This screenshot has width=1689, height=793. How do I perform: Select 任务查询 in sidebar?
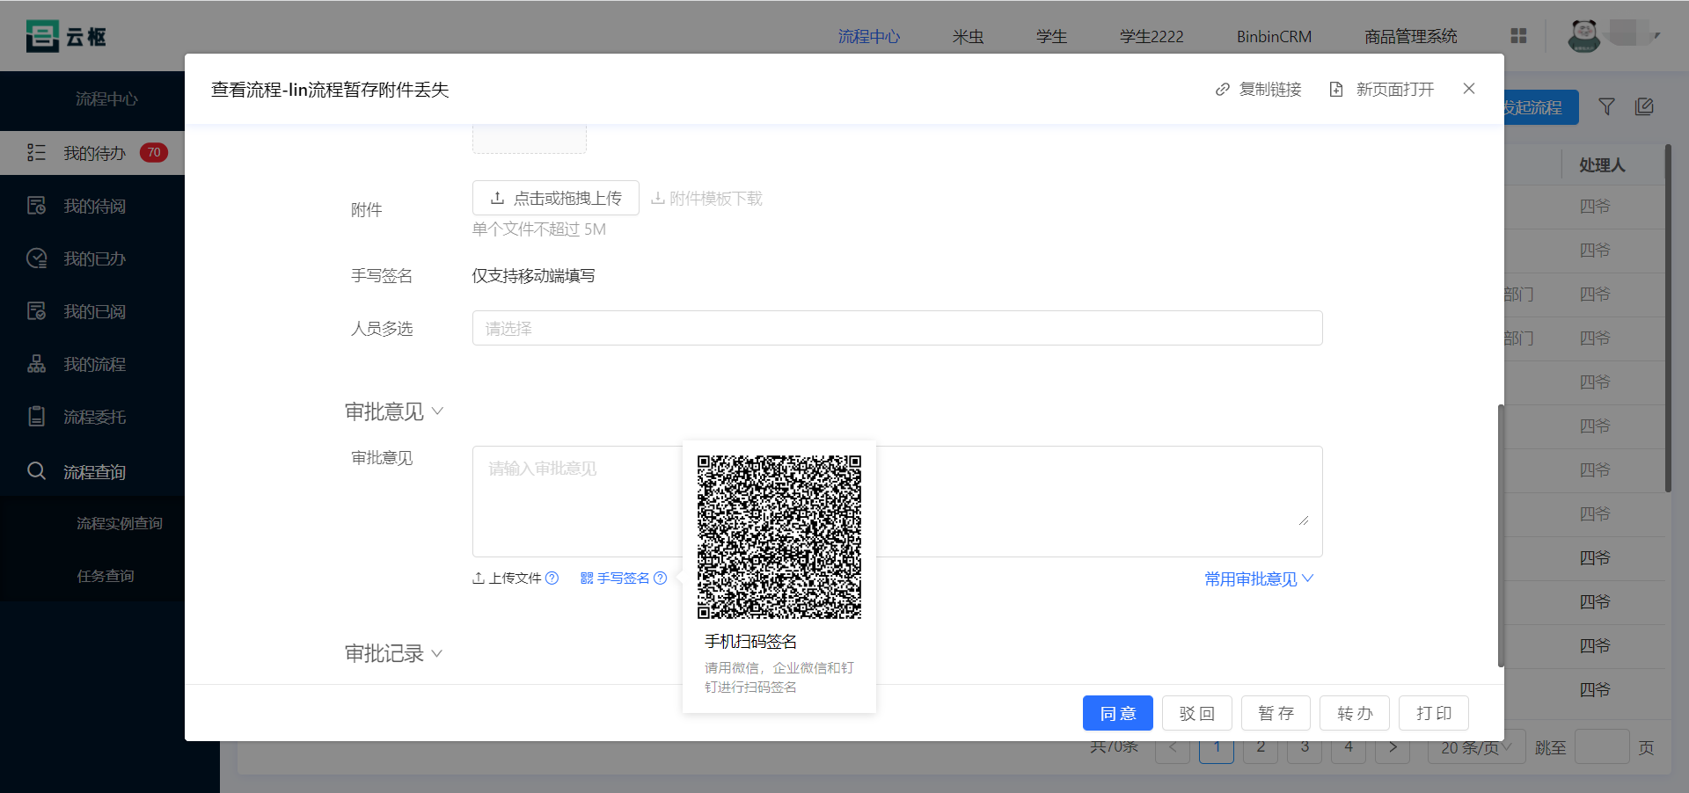click(106, 576)
